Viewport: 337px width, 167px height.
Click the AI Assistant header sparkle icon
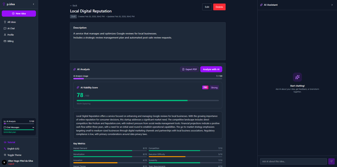(x=261, y=5)
